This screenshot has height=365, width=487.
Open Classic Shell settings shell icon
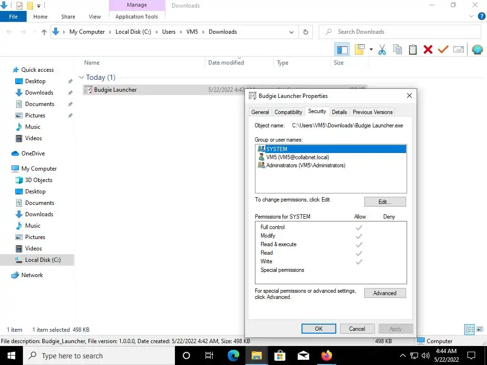(477, 49)
